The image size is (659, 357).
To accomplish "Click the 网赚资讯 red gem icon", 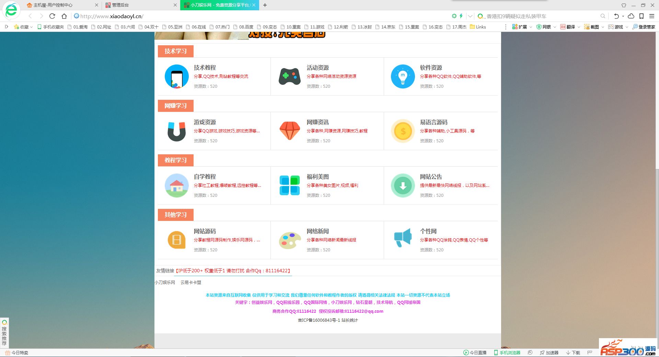I will pos(290,131).
